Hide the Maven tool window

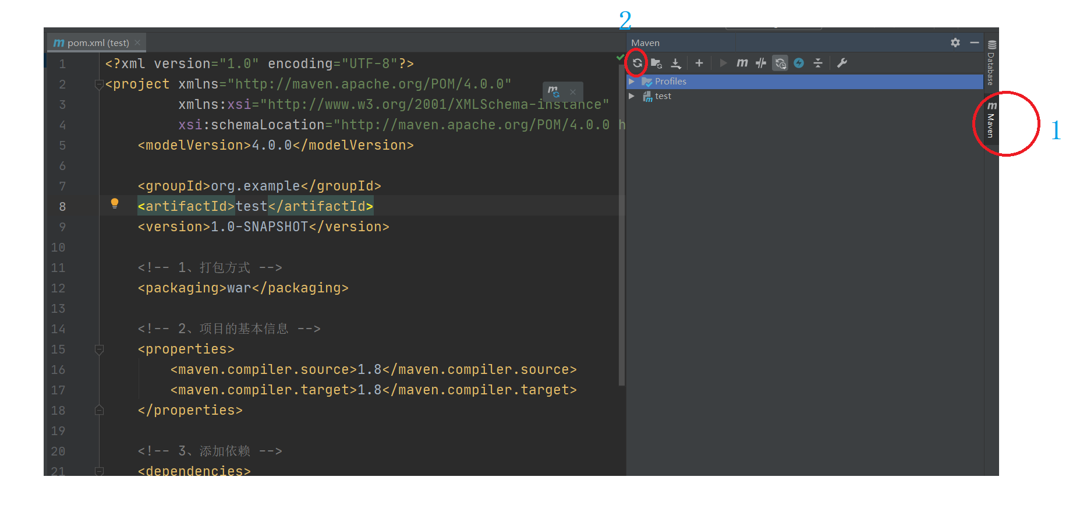tap(975, 43)
